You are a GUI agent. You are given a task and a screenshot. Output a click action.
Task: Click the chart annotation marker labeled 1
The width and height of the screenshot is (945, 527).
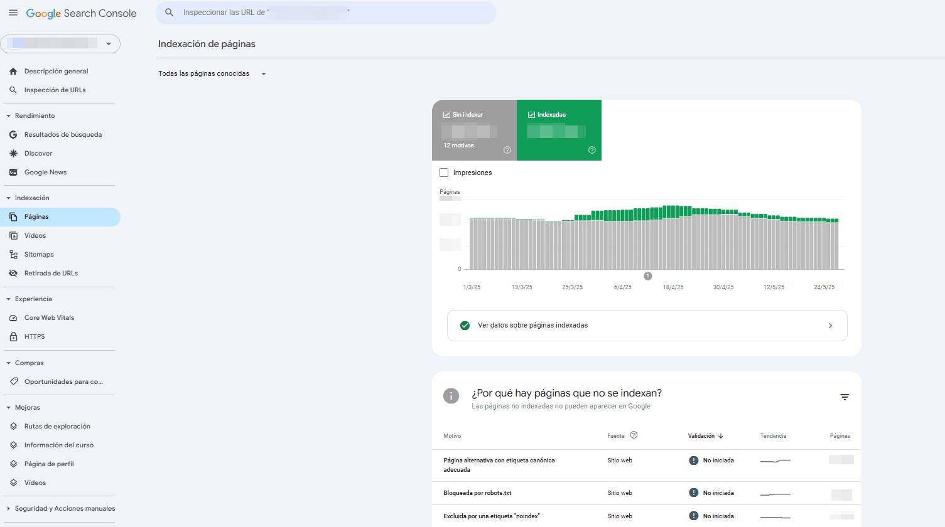coord(648,276)
